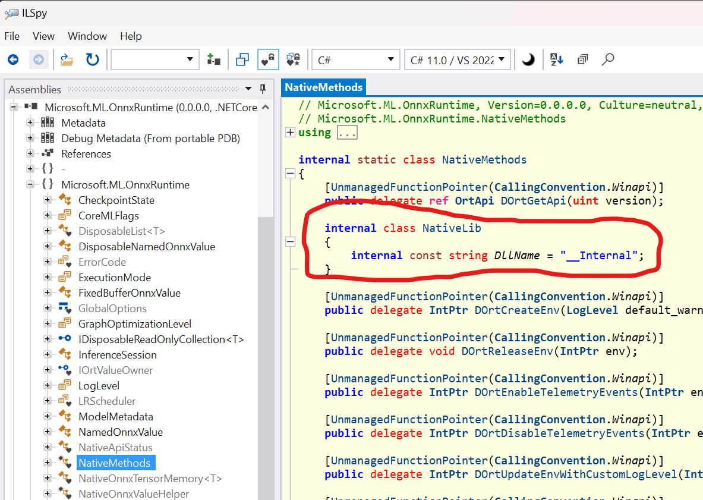
Task: Click the Manage assembly lists icon
Action: [x=213, y=59]
